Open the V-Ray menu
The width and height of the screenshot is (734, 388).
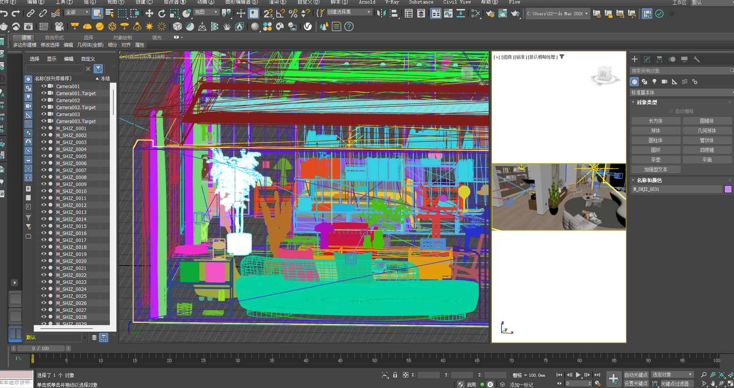pyautogui.click(x=392, y=2)
